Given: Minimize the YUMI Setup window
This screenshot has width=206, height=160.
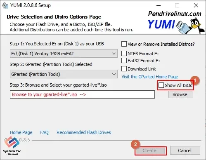Looking at the screenshot, I should [159, 6].
